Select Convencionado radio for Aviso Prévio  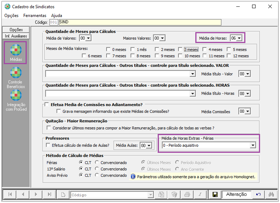(x=97, y=175)
